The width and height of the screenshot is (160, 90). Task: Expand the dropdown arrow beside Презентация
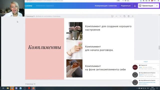157,6
